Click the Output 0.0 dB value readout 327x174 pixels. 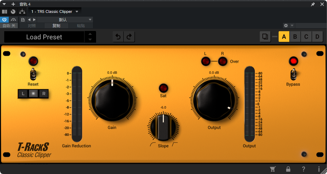point(214,73)
